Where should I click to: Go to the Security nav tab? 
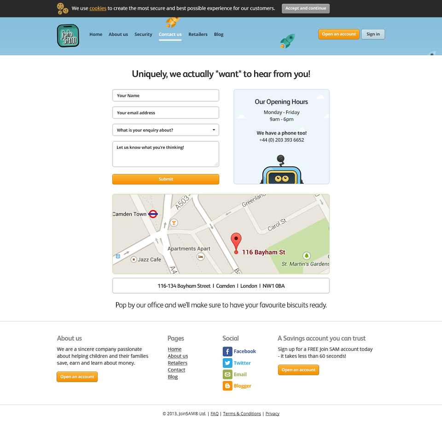pos(143,35)
